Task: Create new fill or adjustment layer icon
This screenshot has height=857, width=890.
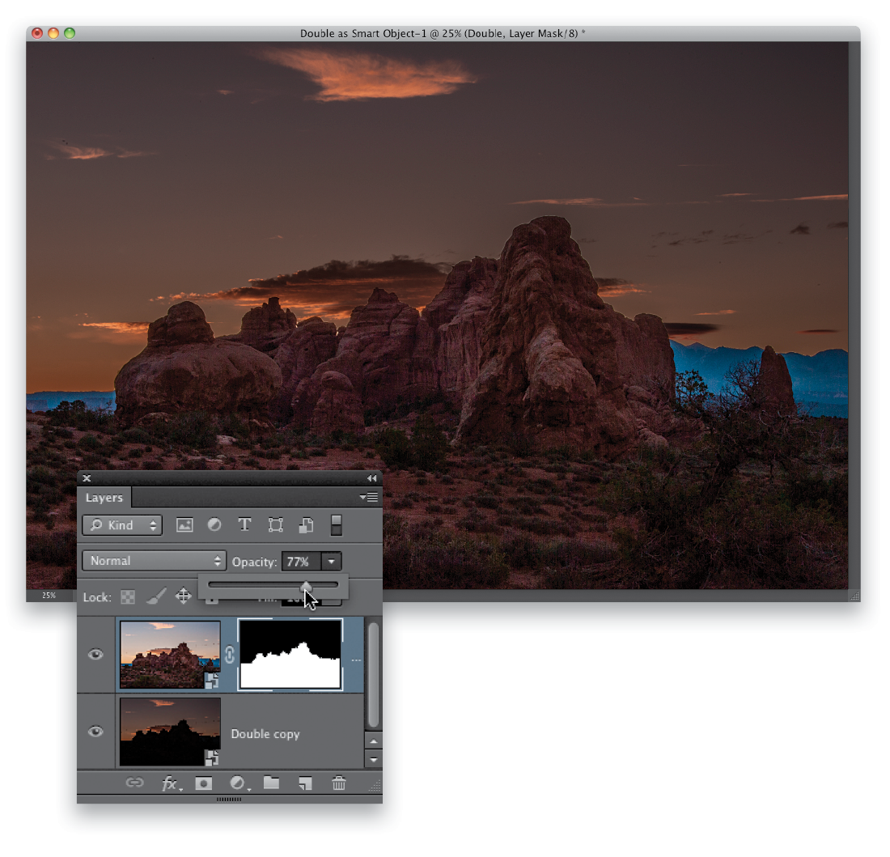Action: pos(238,784)
